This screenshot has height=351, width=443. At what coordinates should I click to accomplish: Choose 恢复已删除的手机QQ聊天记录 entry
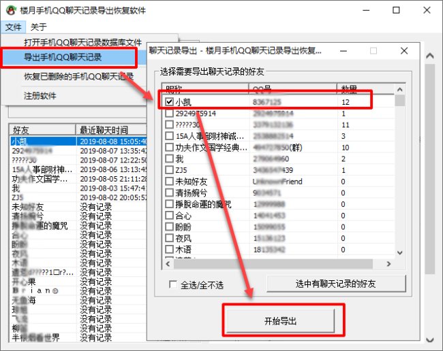[x=79, y=76]
